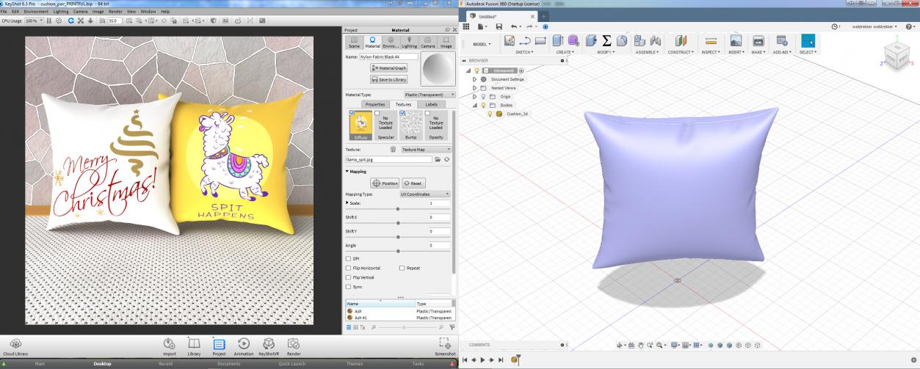Click the Fusion 360 Save icon

point(499,26)
